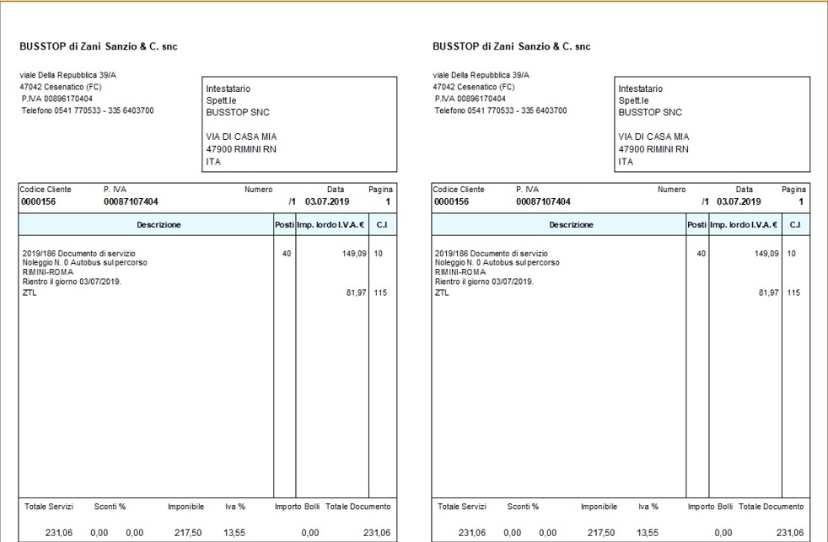Click 0,00 under Importo Bolli in right copy
Screen dimensions: 828x542
coord(723,533)
